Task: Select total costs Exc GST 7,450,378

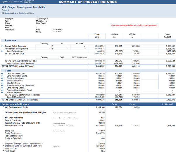Action: (x=170, y=100)
